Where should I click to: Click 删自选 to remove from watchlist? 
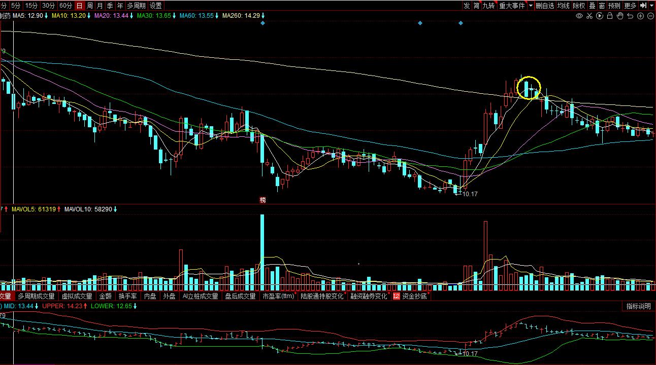point(545,6)
